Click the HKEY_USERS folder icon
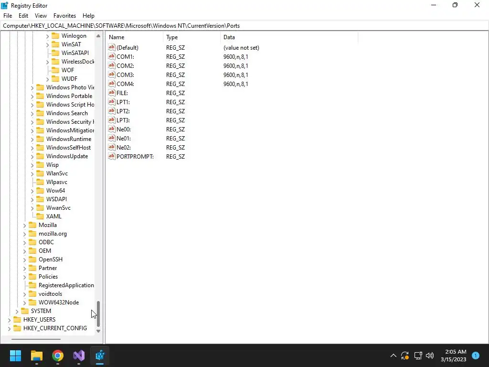 tap(17, 319)
